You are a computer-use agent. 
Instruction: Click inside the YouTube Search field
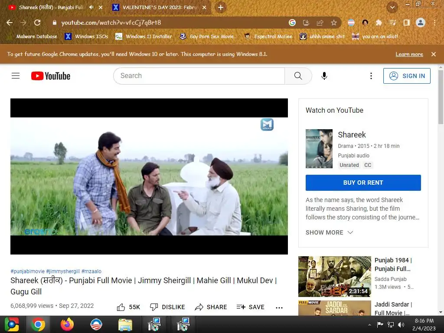tap(199, 76)
